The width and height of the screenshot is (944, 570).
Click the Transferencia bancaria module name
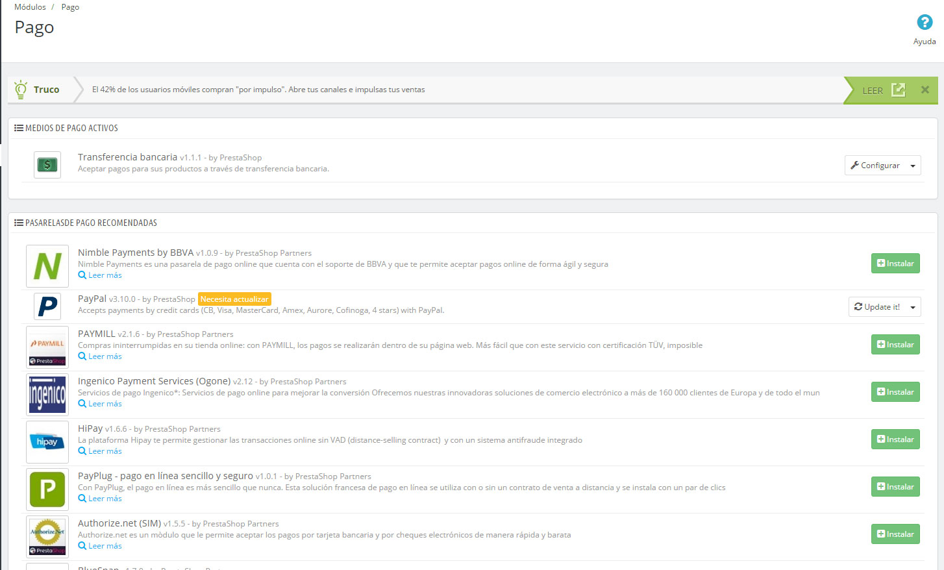click(127, 157)
